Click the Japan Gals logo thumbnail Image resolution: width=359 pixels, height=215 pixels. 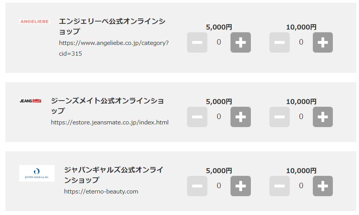[x=37, y=173]
